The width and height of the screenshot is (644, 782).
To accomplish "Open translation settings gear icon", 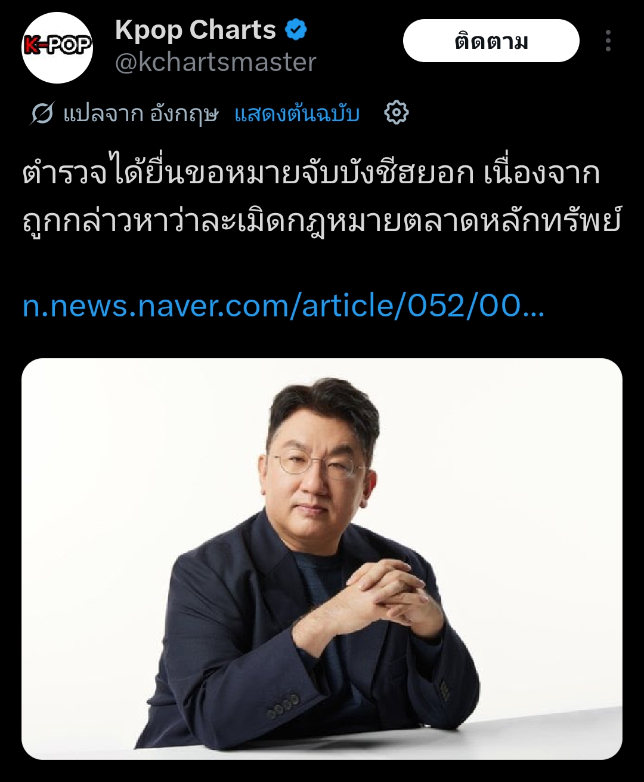I will click(397, 113).
